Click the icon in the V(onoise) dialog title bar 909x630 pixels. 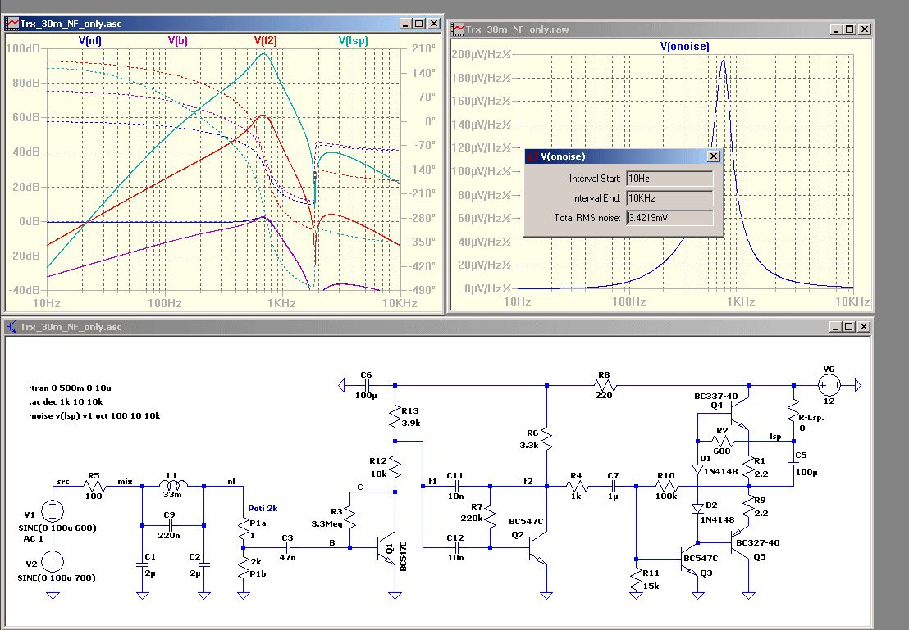(532, 156)
